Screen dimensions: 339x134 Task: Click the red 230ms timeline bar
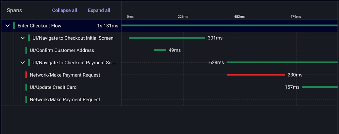256,75
